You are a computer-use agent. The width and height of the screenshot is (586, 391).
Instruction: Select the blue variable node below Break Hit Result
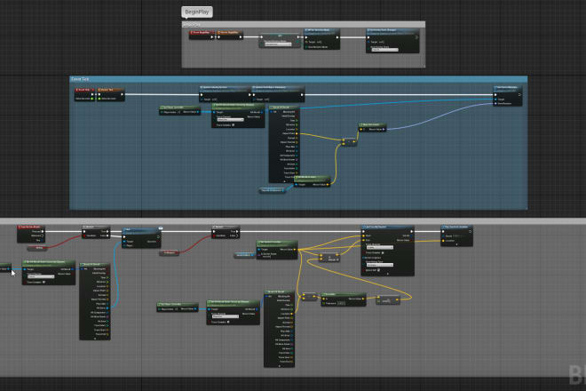pyautogui.click(x=272, y=190)
